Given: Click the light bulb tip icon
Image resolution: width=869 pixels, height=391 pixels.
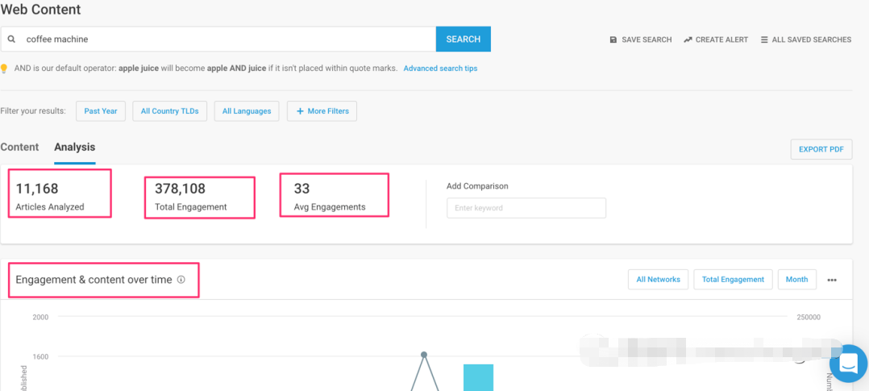Looking at the screenshot, I should pos(5,69).
